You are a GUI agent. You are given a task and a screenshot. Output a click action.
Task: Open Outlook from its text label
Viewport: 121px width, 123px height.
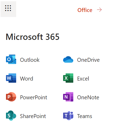click(30, 60)
